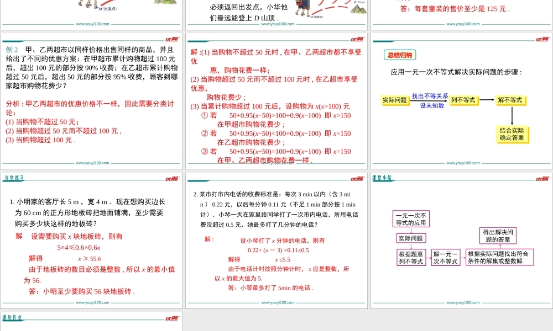Click the 课后作业 section header
This screenshot has width=553, height=331.
point(12,318)
